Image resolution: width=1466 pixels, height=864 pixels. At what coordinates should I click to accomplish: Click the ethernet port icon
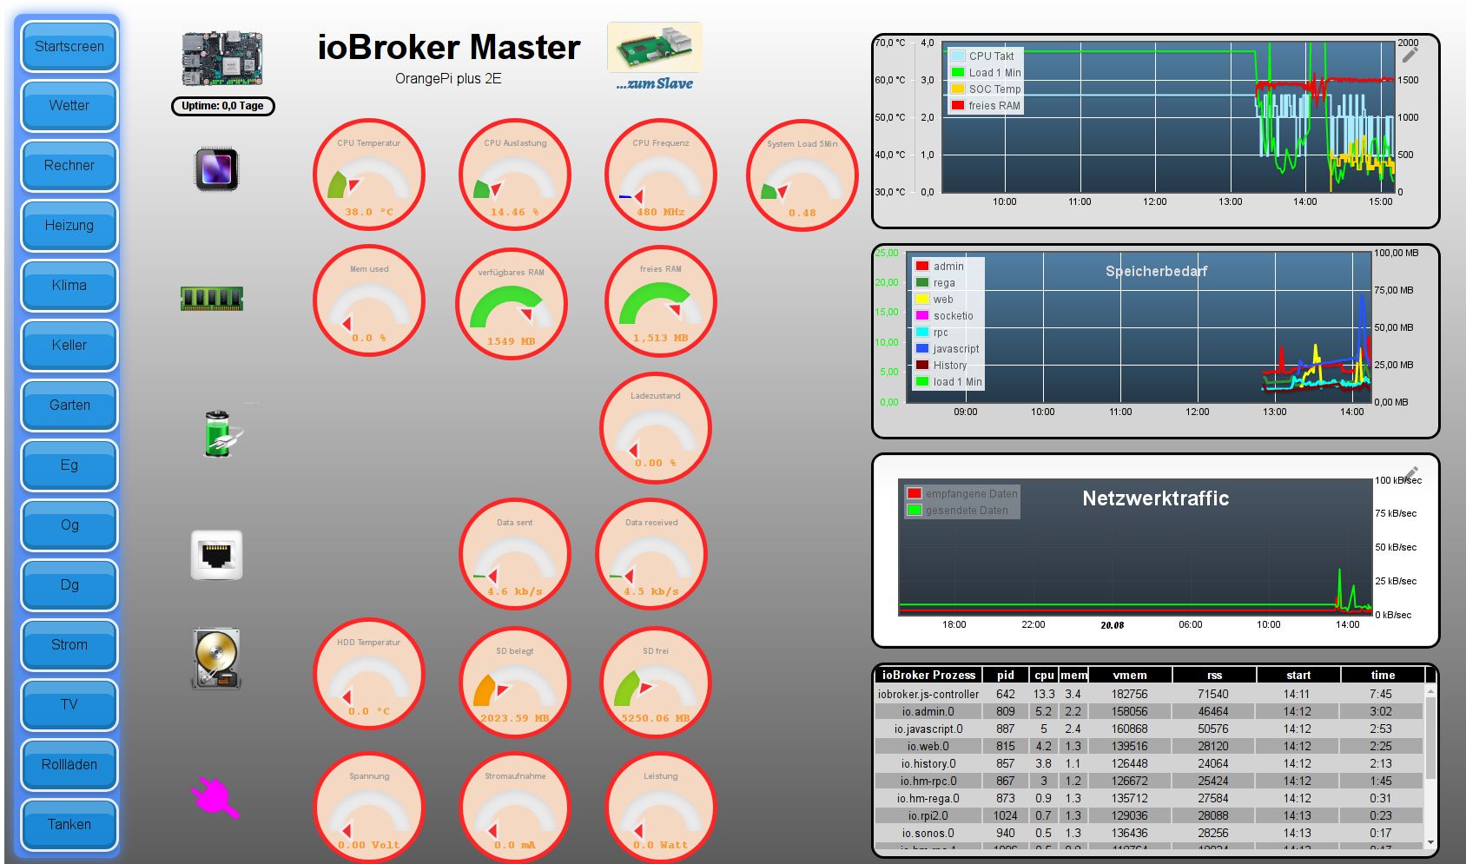(216, 555)
